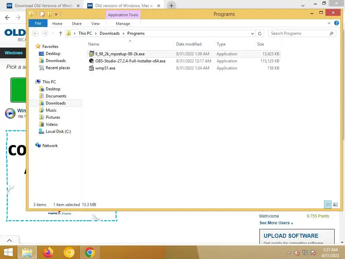Click the muted volume tray icon
Viewport: 345px width, 259px height.
tap(297, 253)
